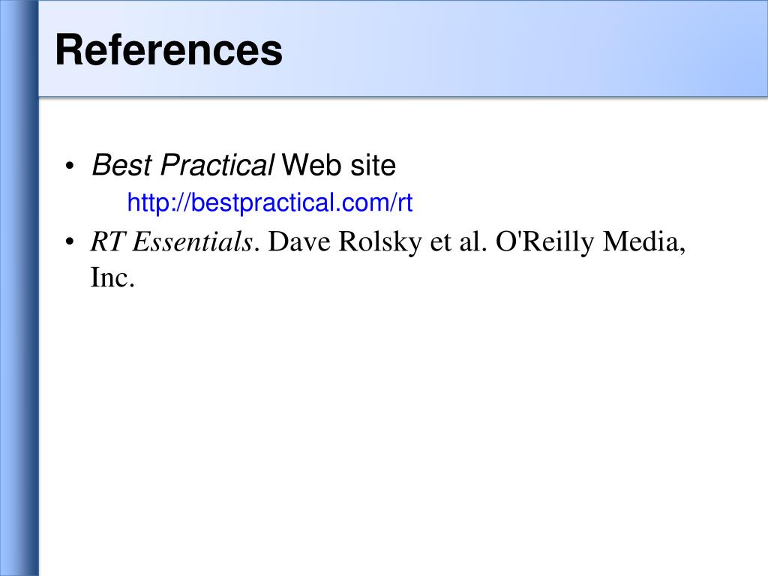
Task: Click the word Practical in the first bullet
Action: point(217,165)
